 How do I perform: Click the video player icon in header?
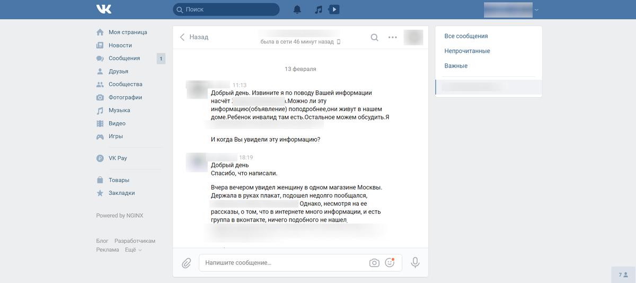[334, 10]
